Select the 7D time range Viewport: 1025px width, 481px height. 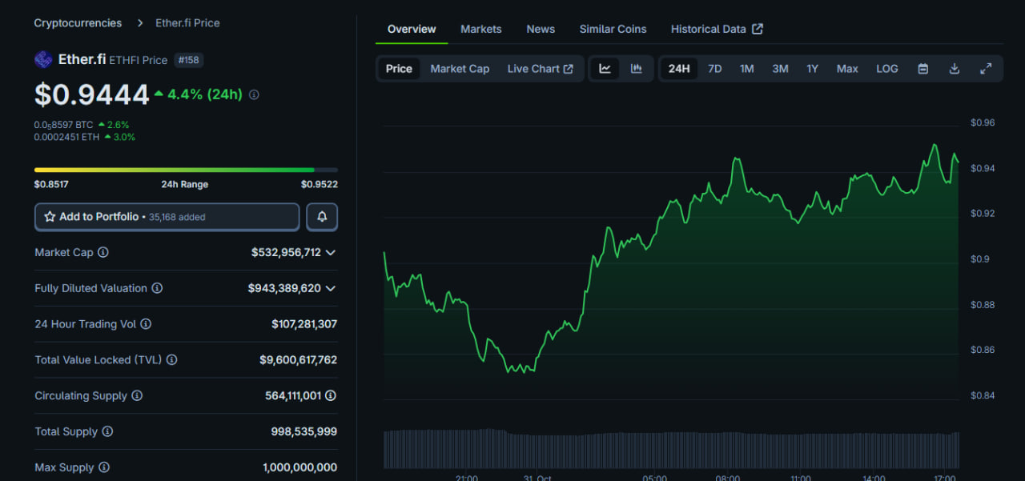[x=714, y=69]
